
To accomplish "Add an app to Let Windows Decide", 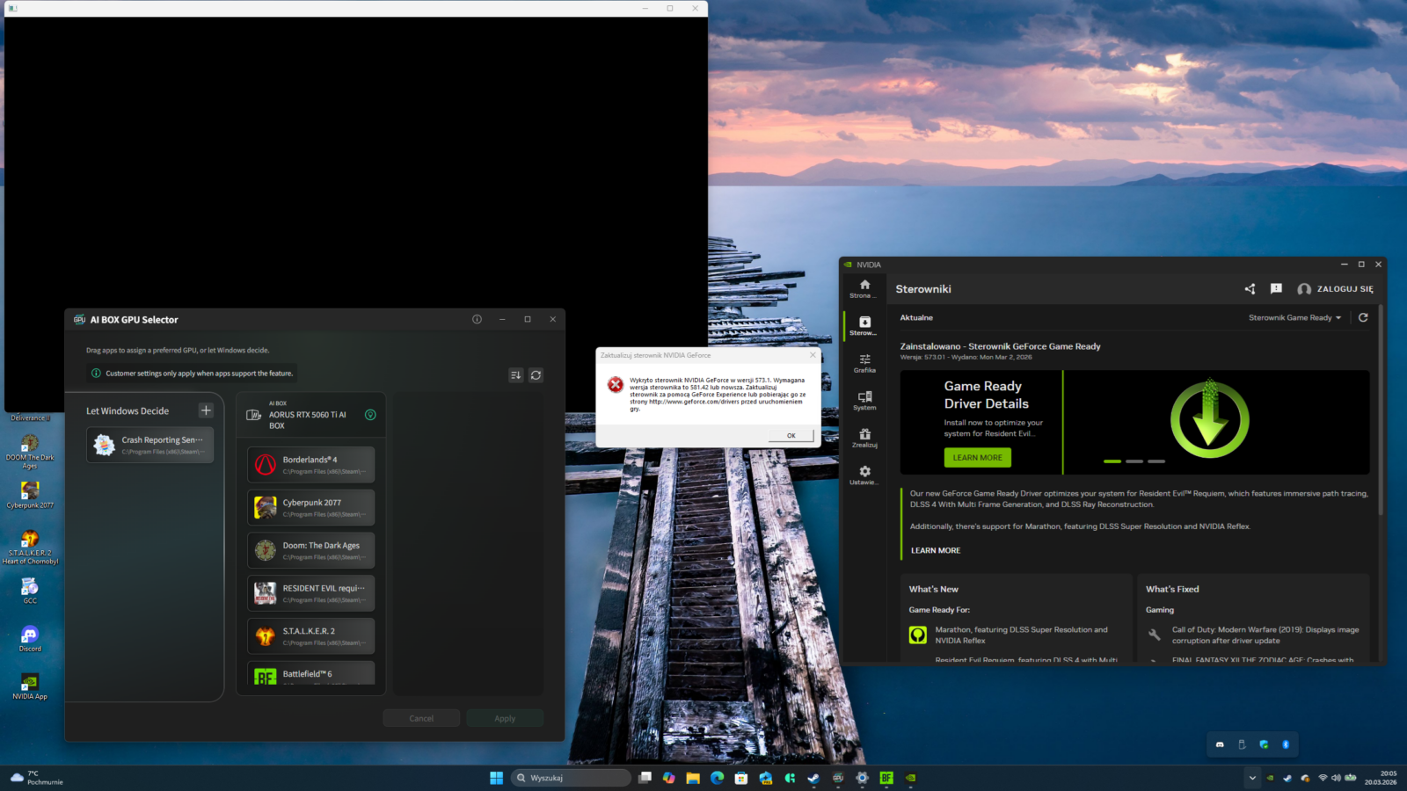I will click(x=206, y=410).
